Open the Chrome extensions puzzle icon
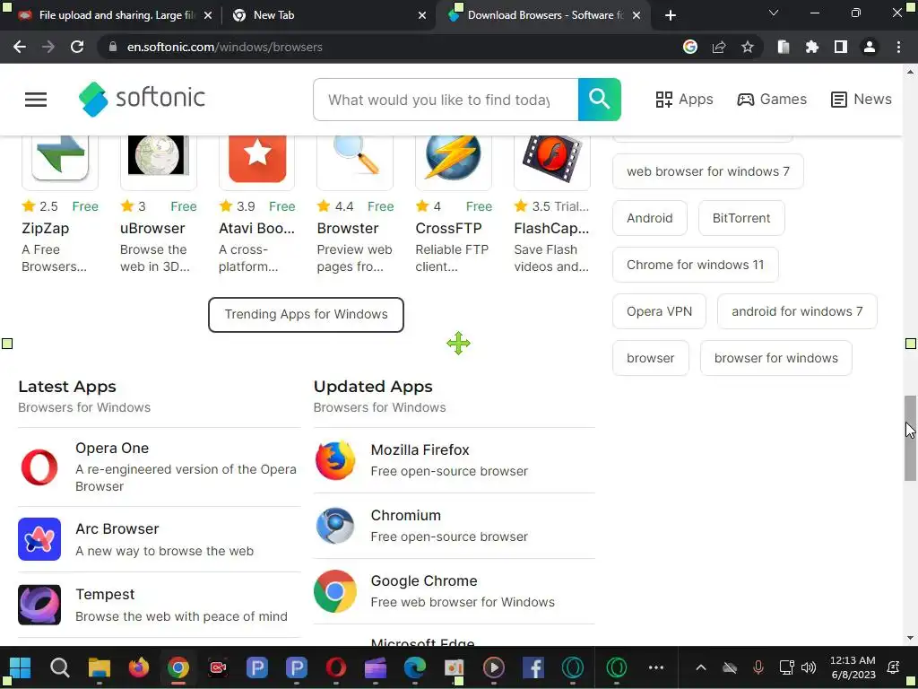This screenshot has width=918, height=689. click(x=811, y=47)
